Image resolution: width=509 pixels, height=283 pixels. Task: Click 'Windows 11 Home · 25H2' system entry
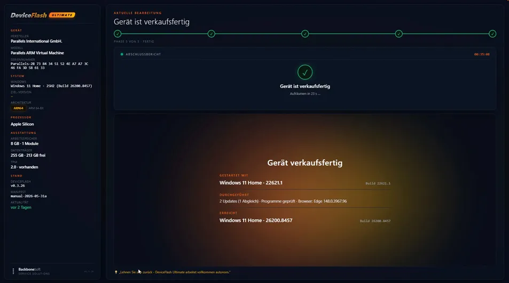tap(51, 86)
